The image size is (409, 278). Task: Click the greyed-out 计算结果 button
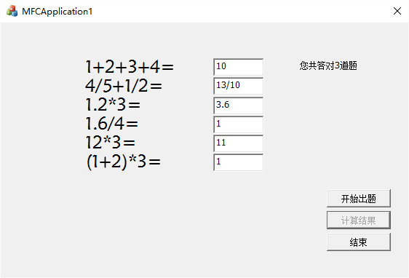coord(359,221)
